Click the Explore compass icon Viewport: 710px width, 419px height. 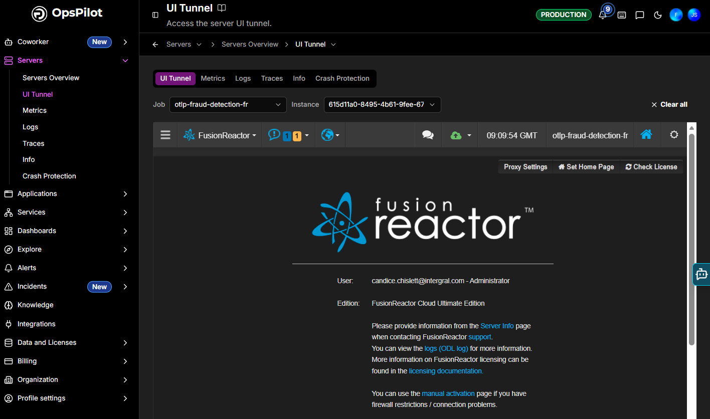pos(9,250)
